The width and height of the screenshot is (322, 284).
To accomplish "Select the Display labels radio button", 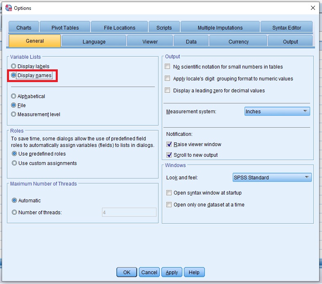I will tap(14, 66).
